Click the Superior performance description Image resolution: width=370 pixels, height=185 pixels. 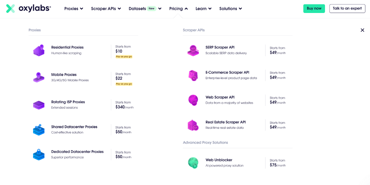[x=68, y=157]
